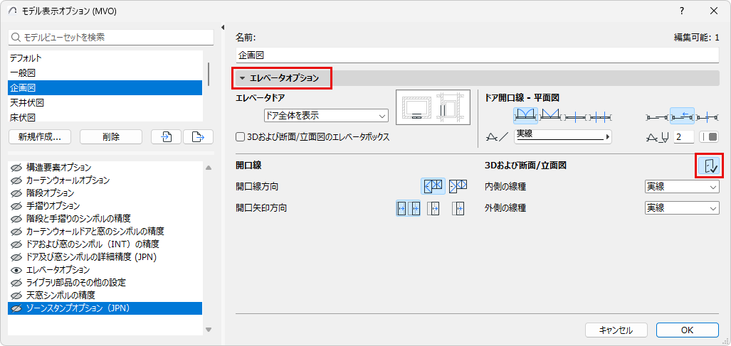731x346 pixels.
Task: Select ドア及び窓シンボルの詳細精度 (JPN) row
Action: (105, 256)
